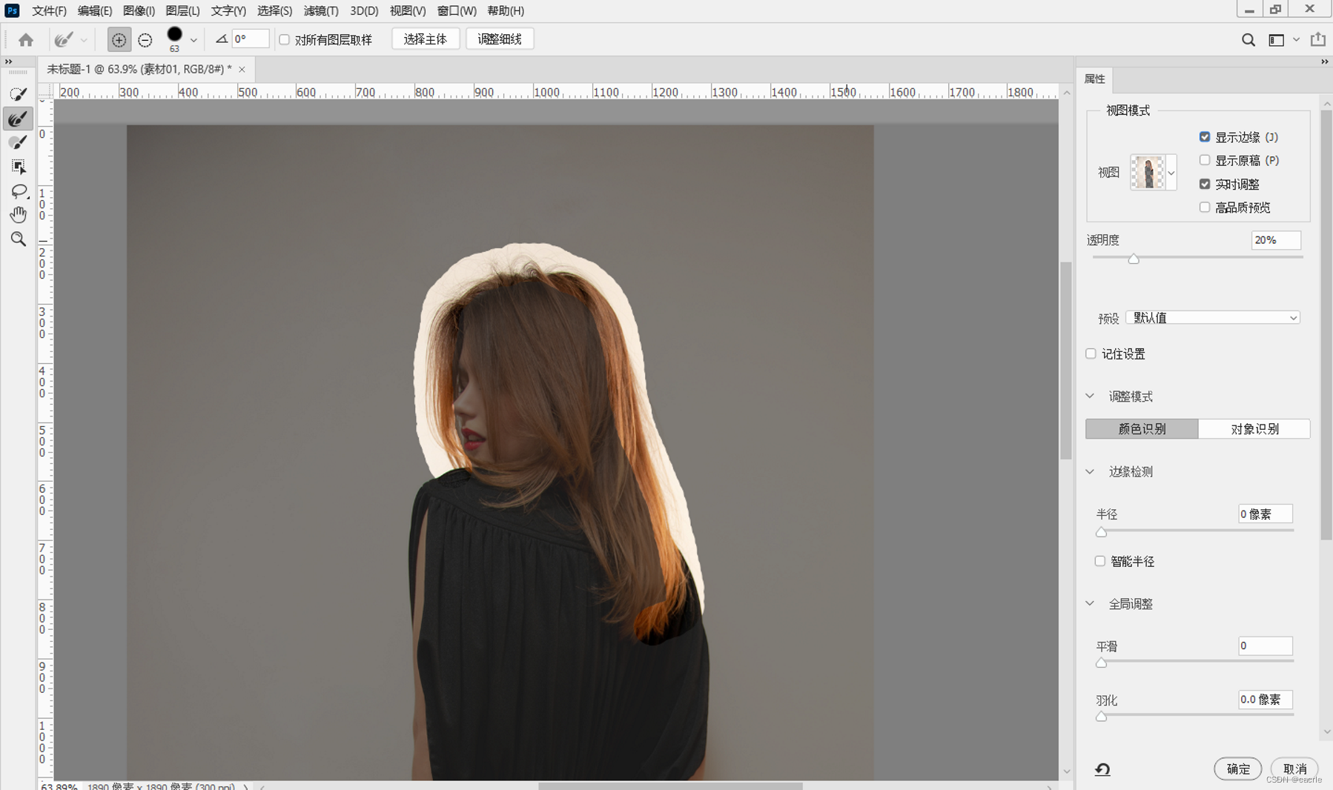Click the 平滑 value input field
Viewport: 1333px width, 790px height.
point(1266,646)
